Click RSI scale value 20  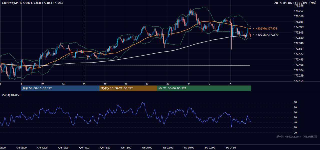click(295, 133)
